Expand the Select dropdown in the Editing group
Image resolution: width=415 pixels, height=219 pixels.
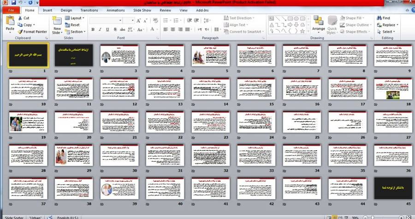[x=387, y=32]
